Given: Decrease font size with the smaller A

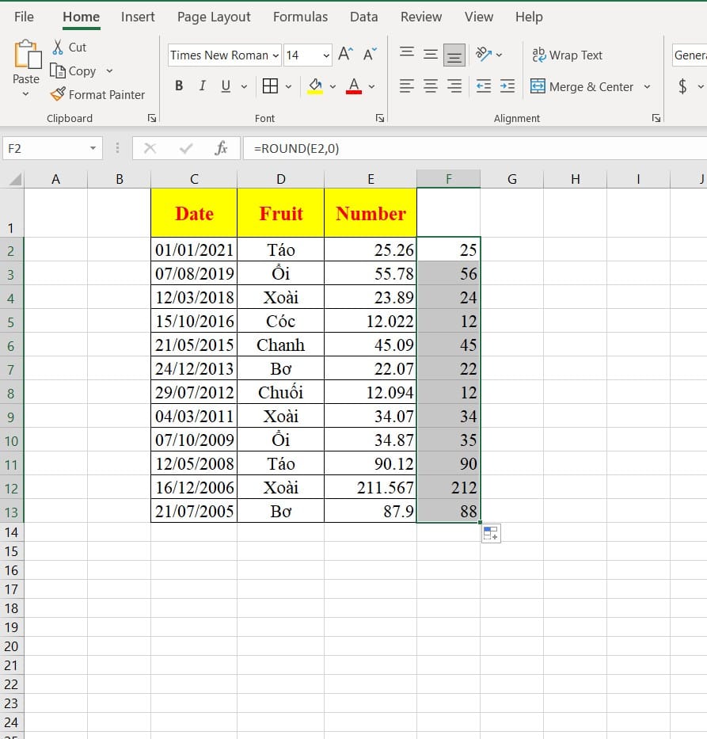Looking at the screenshot, I should tap(370, 54).
